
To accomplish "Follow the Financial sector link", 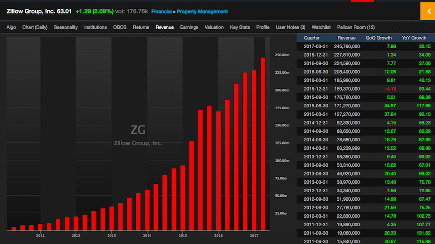I will coord(161,11).
